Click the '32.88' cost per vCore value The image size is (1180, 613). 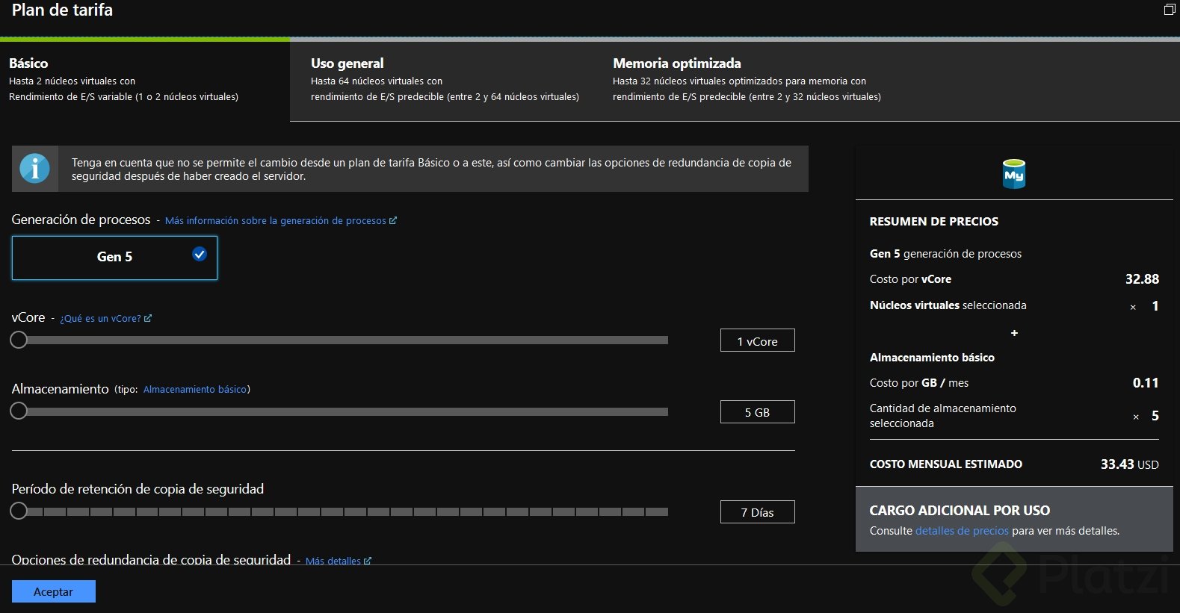(x=1142, y=279)
